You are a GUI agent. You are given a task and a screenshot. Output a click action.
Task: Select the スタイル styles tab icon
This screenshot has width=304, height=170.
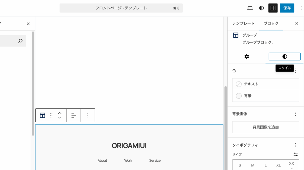pos(284,57)
